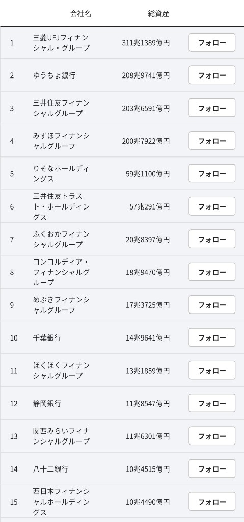Screen dimensions: 244x522
Task: Open ゆうちょ銀行 company name
Action: pos(55,75)
